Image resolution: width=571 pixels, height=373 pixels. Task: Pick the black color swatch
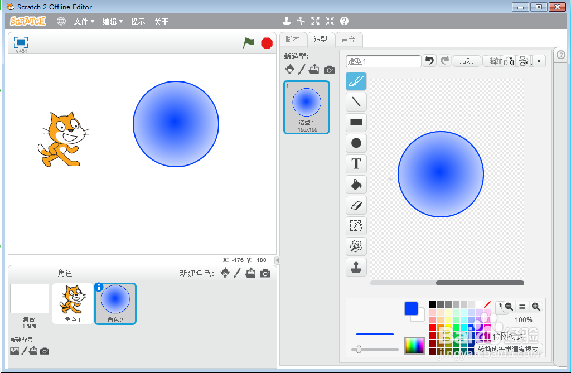433,304
